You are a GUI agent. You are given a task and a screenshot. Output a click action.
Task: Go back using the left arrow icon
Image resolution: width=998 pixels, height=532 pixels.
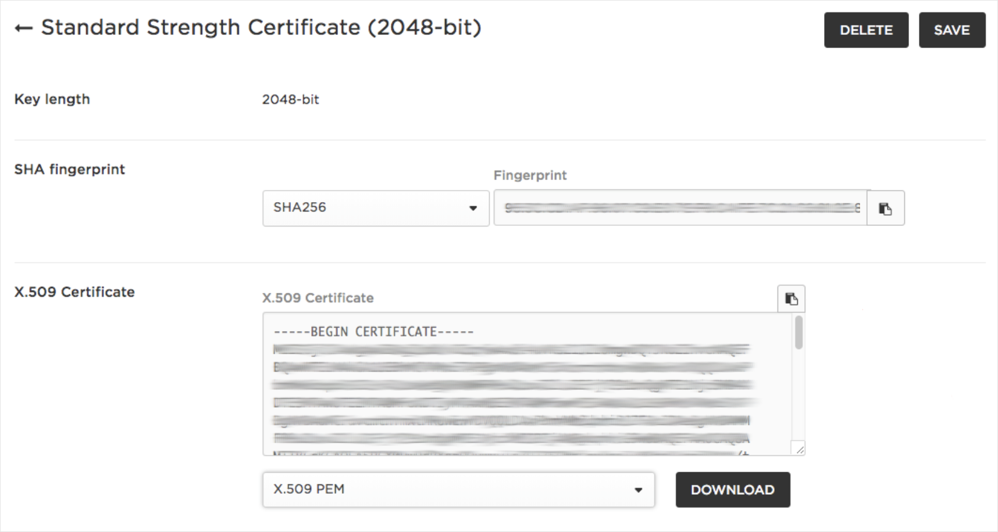24,28
